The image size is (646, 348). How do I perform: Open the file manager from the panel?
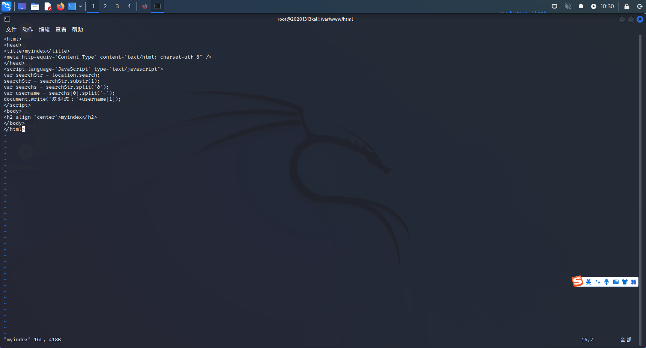coord(35,6)
